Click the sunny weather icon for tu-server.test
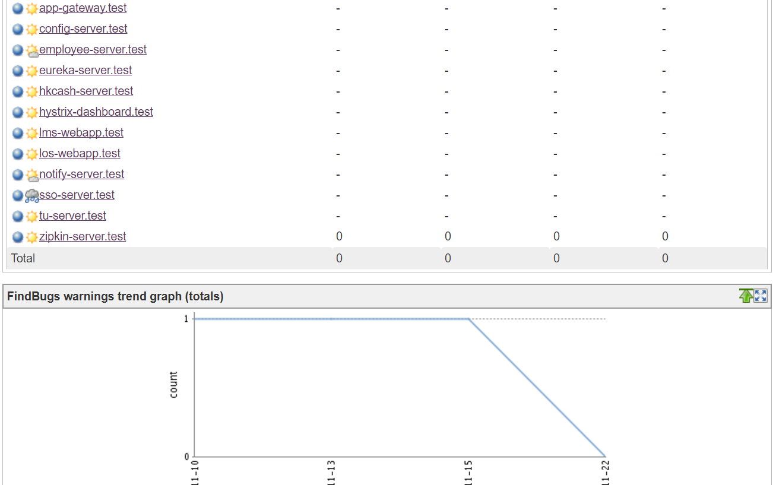Screen dimensions: 773x485 pos(32,217)
